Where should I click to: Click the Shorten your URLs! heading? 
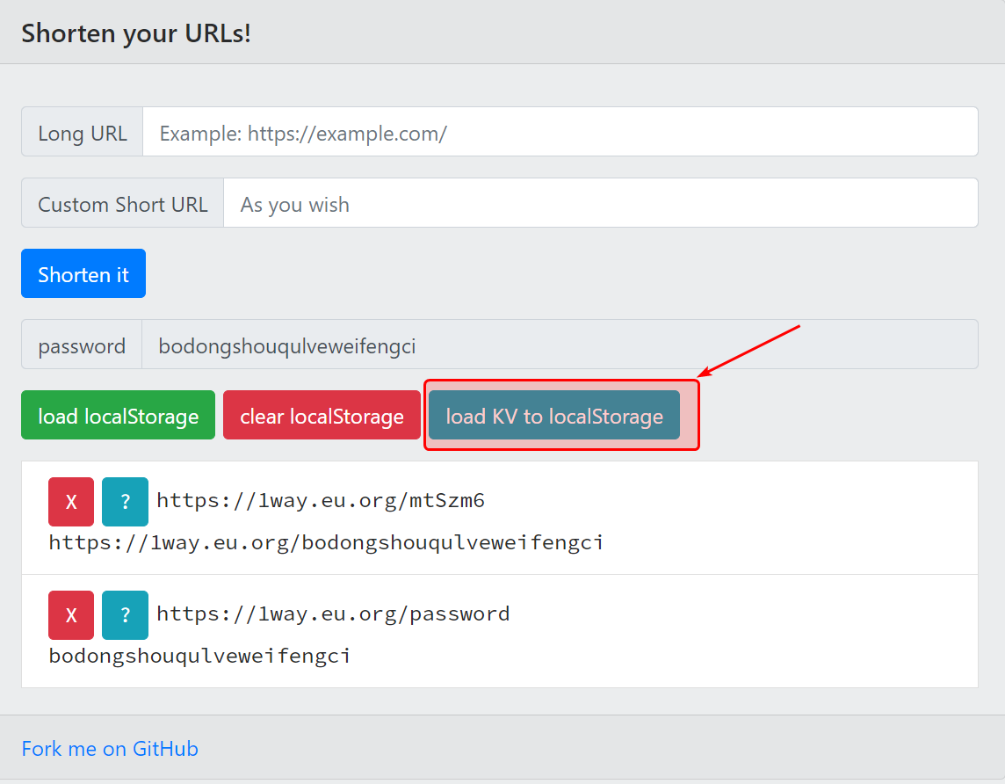(136, 33)
